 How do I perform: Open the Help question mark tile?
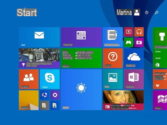point(113,58)
